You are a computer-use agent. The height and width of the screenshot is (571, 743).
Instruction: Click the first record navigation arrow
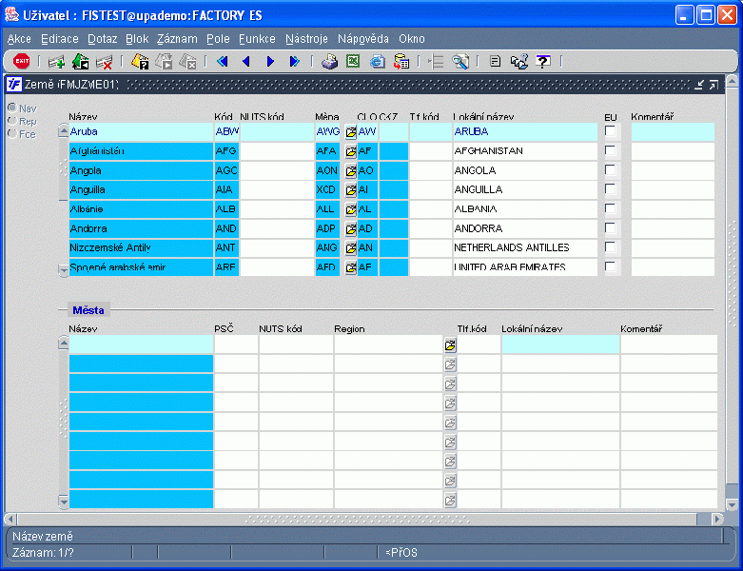coord(223,61)
